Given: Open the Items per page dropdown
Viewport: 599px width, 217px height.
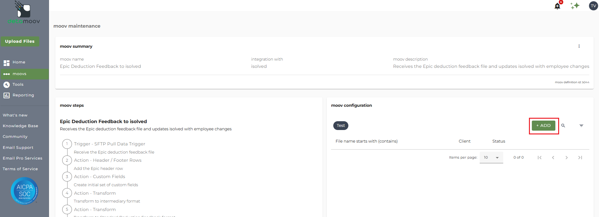Looking at the screenshot, I should 491,158.
